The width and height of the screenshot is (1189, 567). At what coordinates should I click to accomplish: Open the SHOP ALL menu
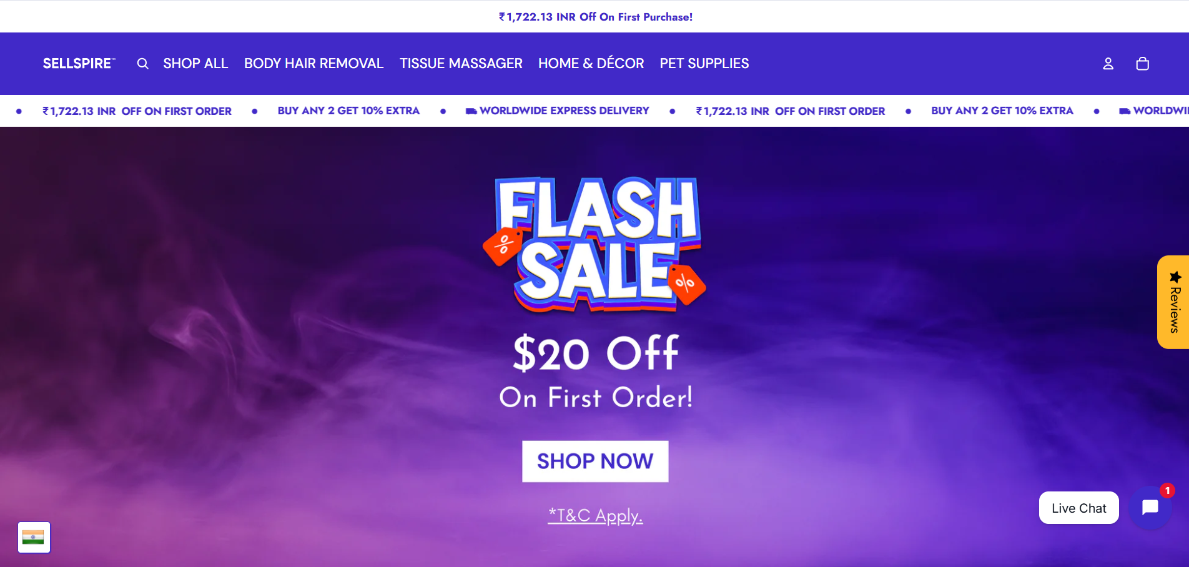(x=195, y=64)
